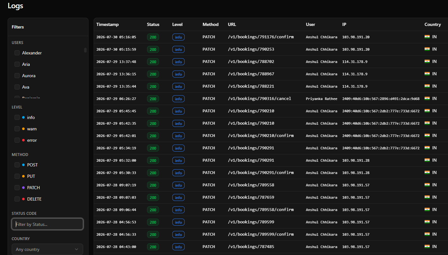Click Anshul Chhikara in the 04:56:33 row
The image size is (448, 255).
pyautogui.click(x=322, y=234)
